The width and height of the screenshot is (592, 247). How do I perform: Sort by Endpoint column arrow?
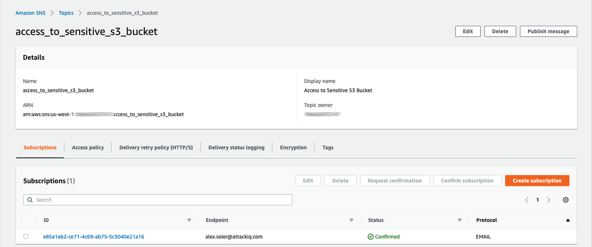click(351, 220)
